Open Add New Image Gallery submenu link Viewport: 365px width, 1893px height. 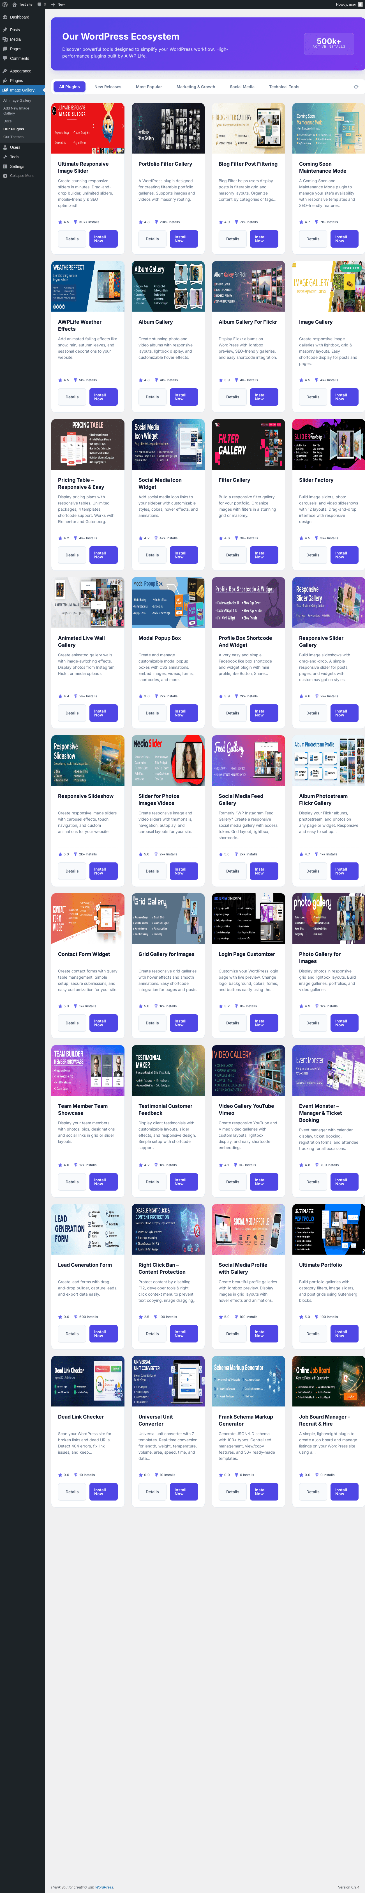[x=16, y=111]
